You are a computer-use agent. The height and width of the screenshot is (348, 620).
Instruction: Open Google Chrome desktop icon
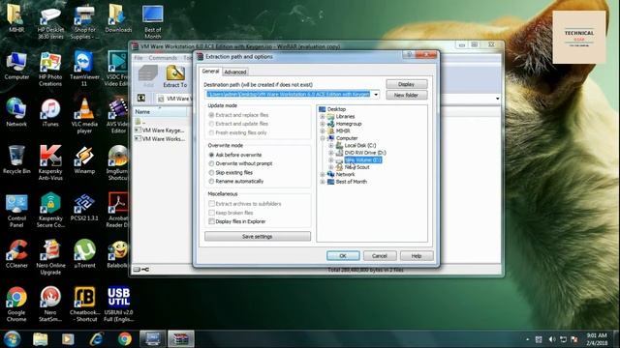(x=16, y=304)
